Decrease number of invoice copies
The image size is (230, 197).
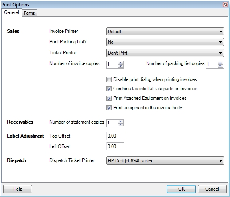point(121,66)
